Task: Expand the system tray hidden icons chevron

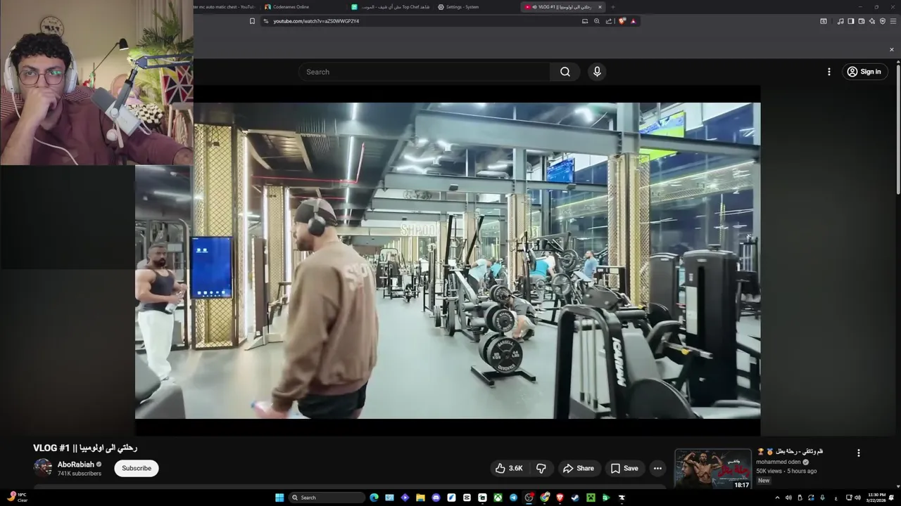Action: coord(777,498)
